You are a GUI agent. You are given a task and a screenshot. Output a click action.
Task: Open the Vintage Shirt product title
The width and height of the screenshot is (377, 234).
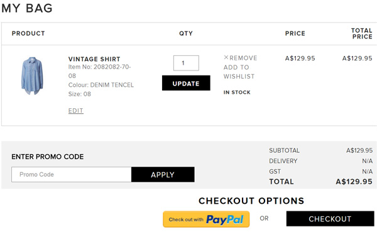coord(94,59)
